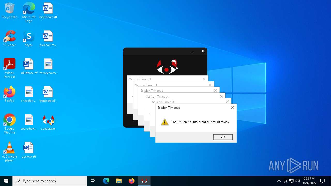Open the Skype desktop shortcut
Screen dimensions: 331x186
(29, 39)
